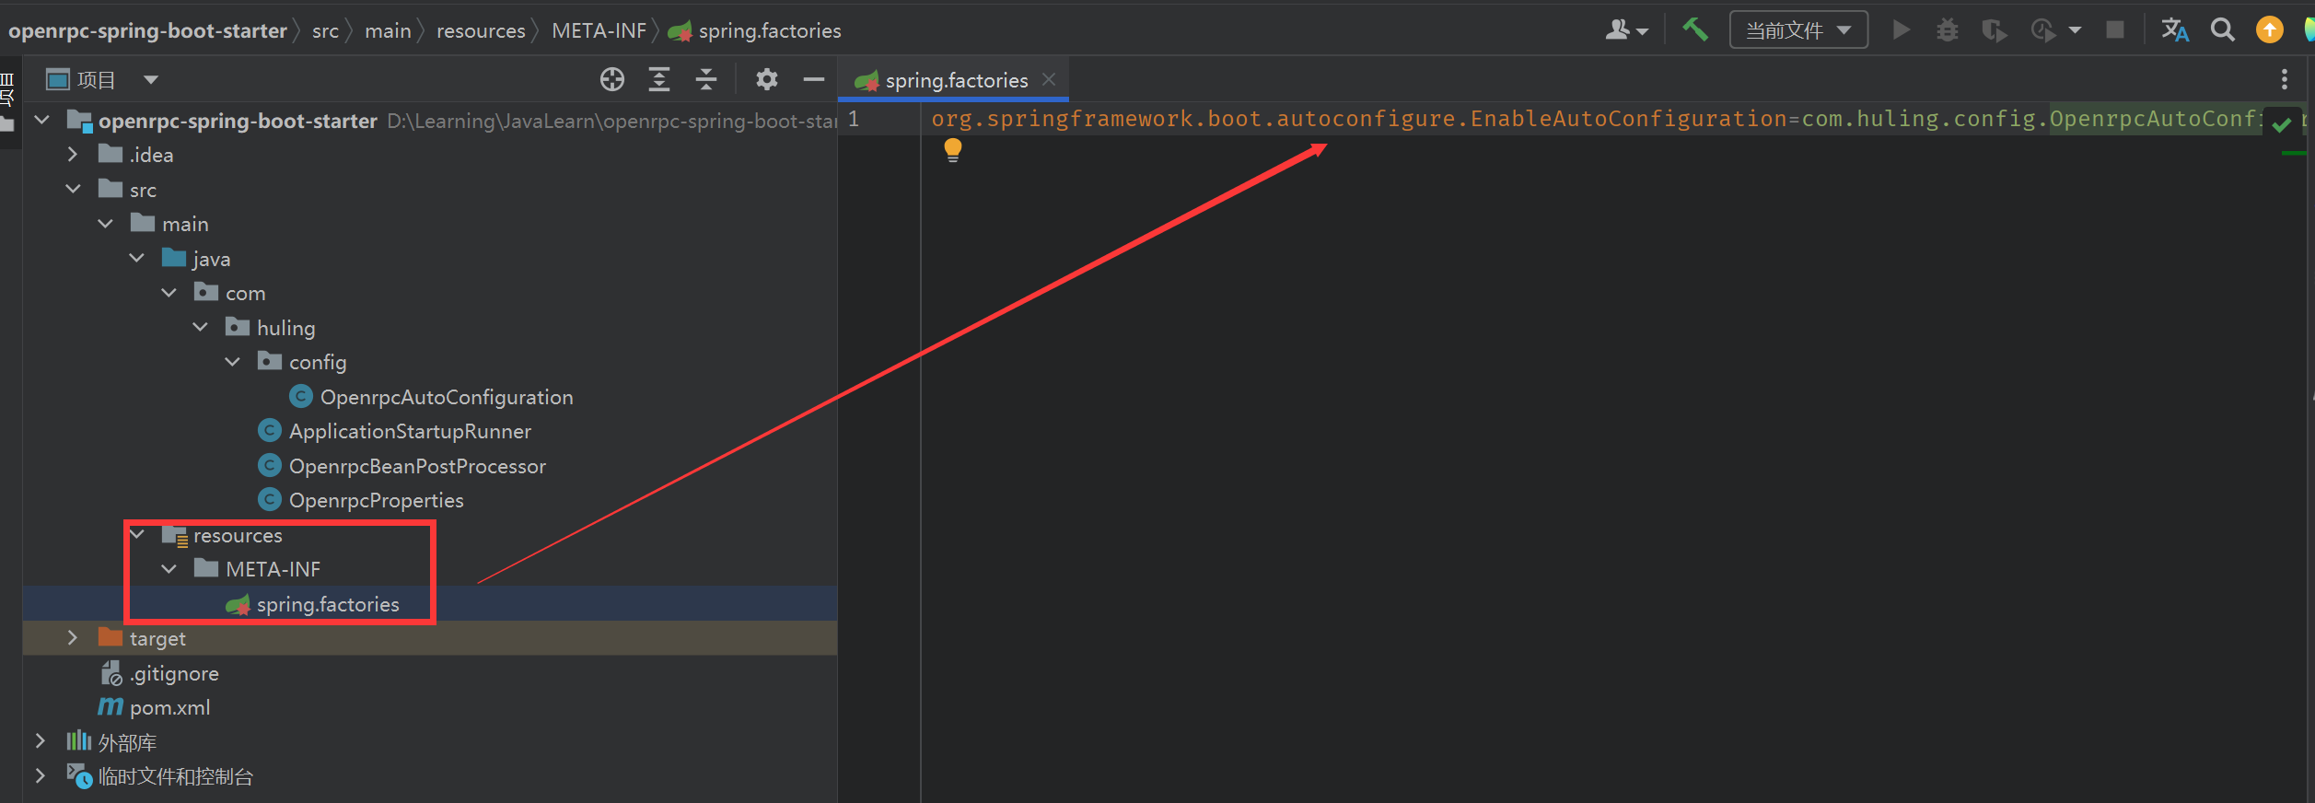Expand all tree nodes icon
Viewport: 2315px width, 803px height.
(658, 80)
